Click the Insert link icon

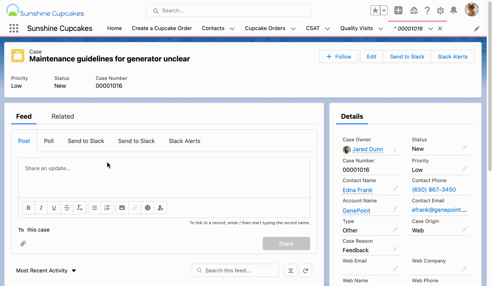click(135, 208)
